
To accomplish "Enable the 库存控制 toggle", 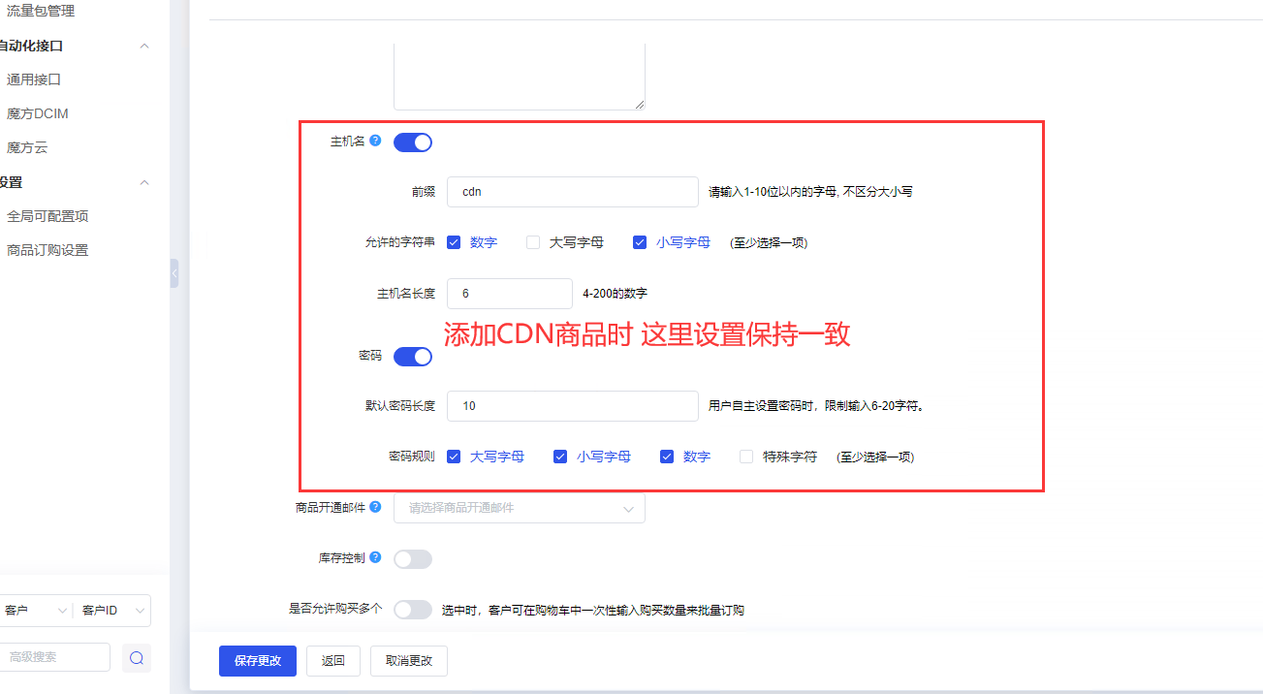I will point(413,559).
